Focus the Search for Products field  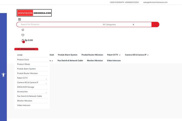[59, 25]
